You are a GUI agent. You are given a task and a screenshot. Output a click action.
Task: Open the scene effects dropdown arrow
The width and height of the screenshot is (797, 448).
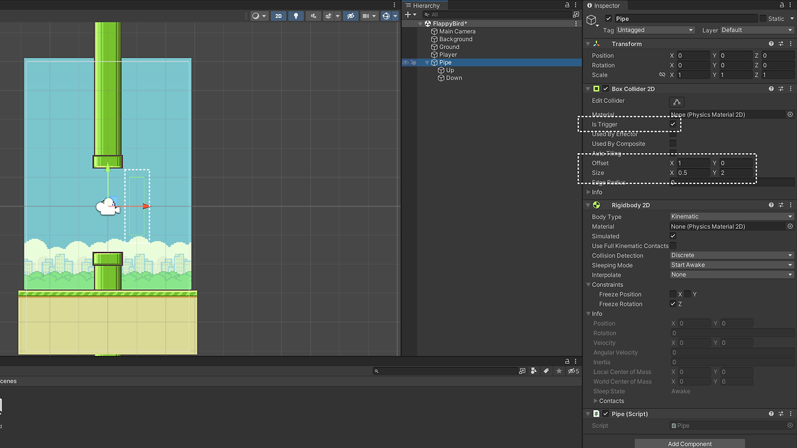337,16
